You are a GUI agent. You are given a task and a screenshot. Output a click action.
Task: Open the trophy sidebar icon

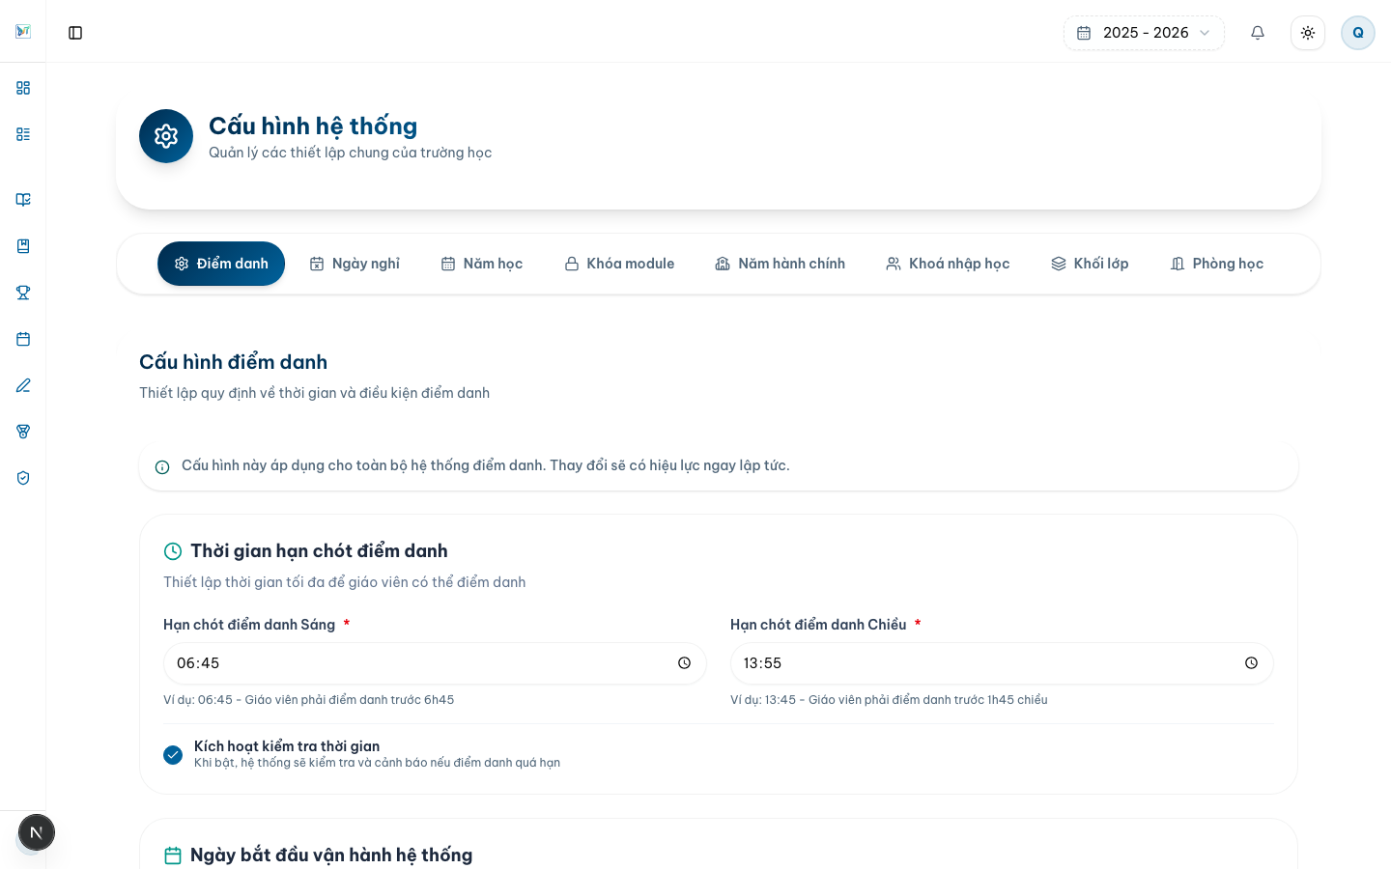(x=23, y=293)
